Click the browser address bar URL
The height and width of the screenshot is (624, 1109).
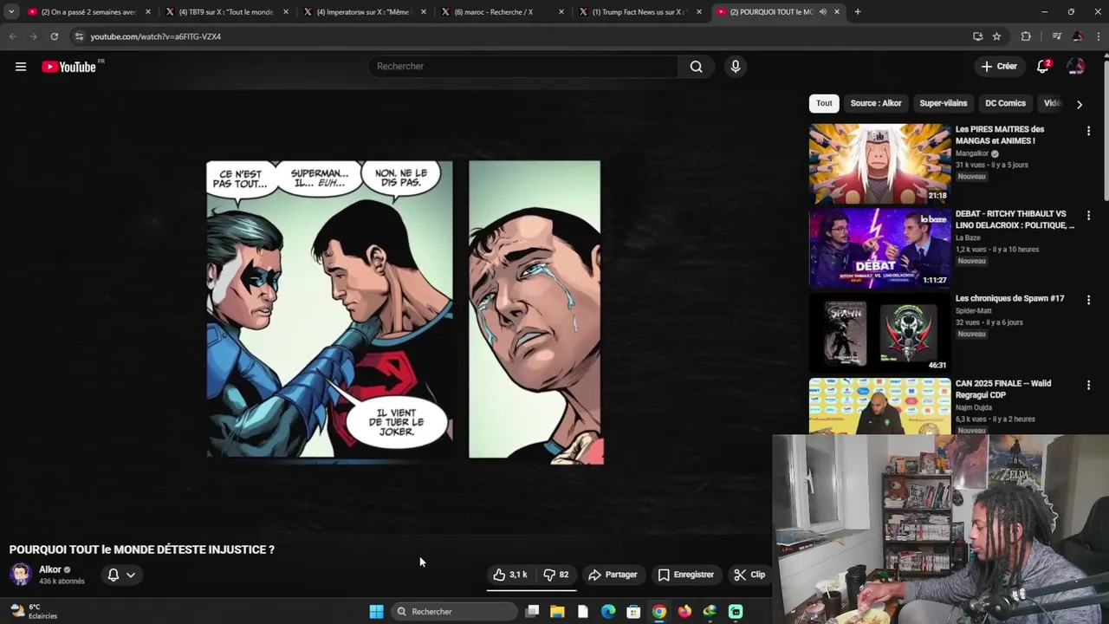pos(156,36)
